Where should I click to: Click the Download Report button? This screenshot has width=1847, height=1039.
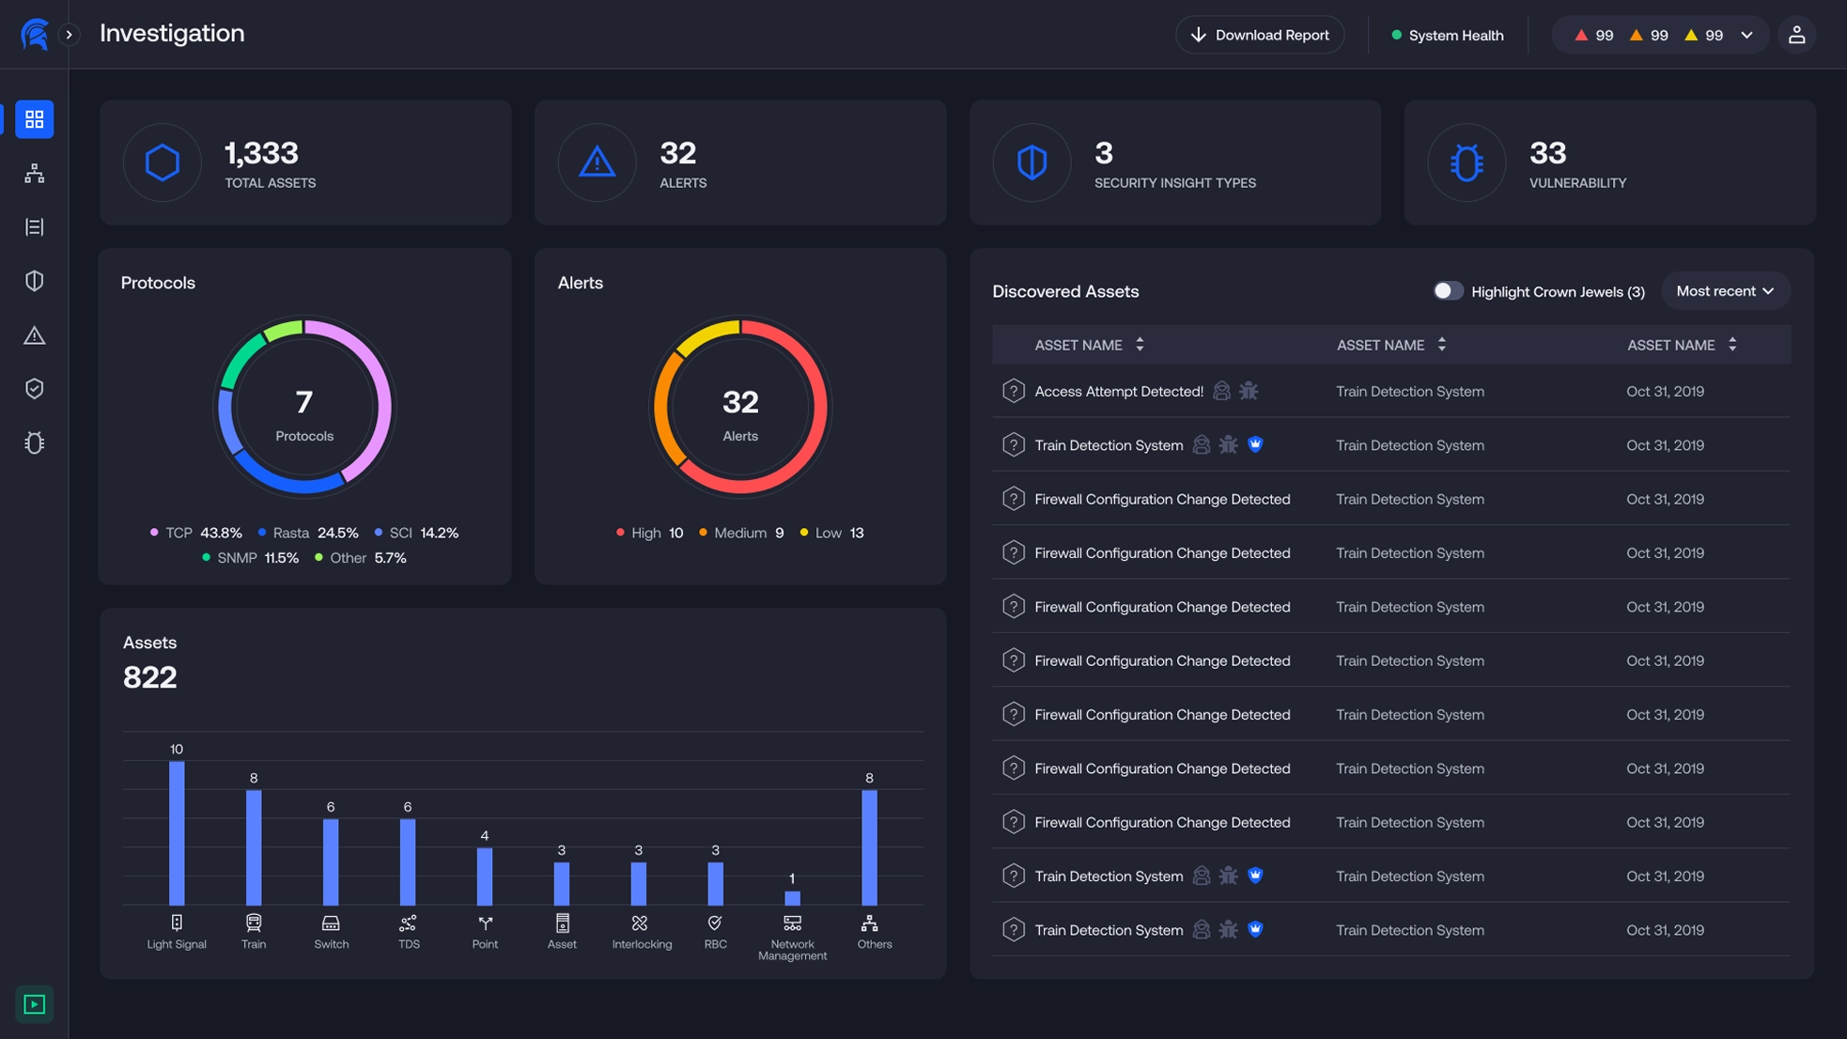pos(1259,35)
